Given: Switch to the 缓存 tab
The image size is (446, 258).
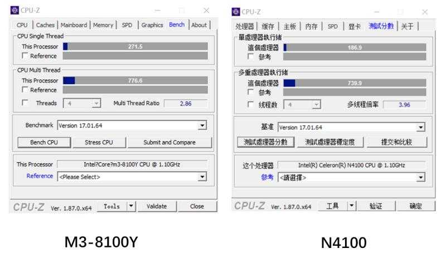Looking at the screenshot, I should [268, 26].
